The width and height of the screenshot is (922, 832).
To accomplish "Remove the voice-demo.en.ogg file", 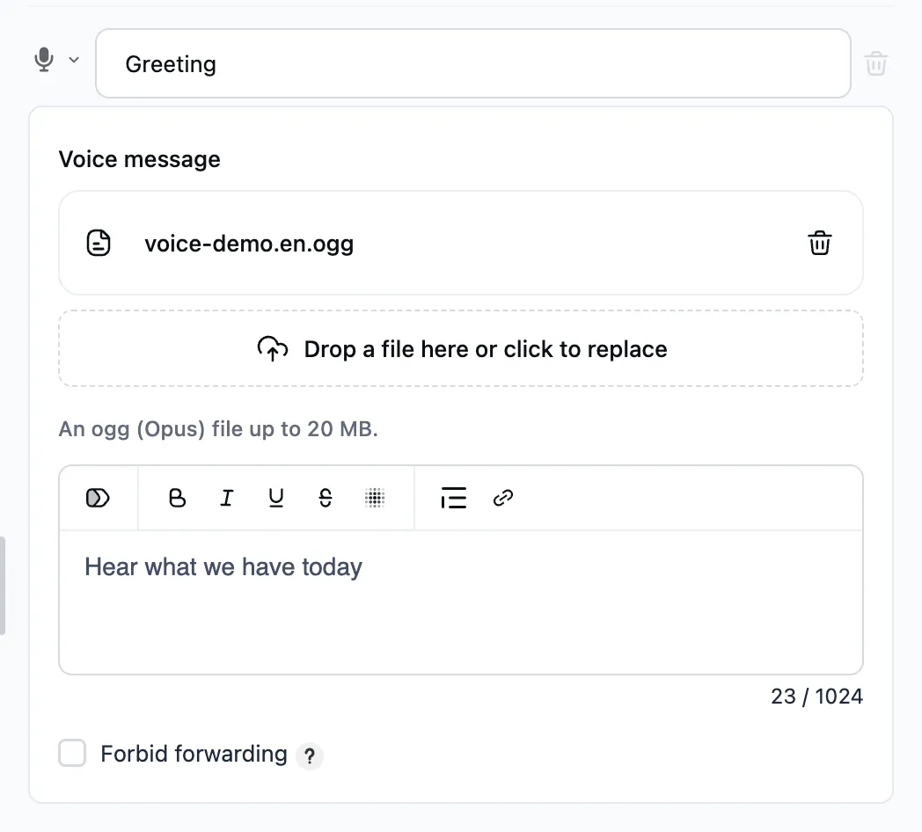I will click(819, 243).
